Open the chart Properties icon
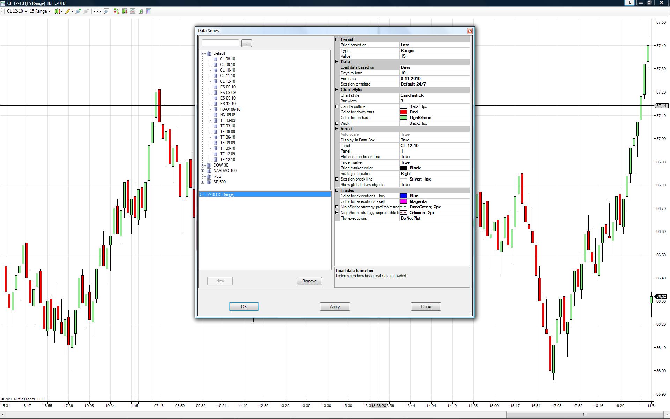The image size is (670, 419). pyautogui.click(x=149, y=11)
